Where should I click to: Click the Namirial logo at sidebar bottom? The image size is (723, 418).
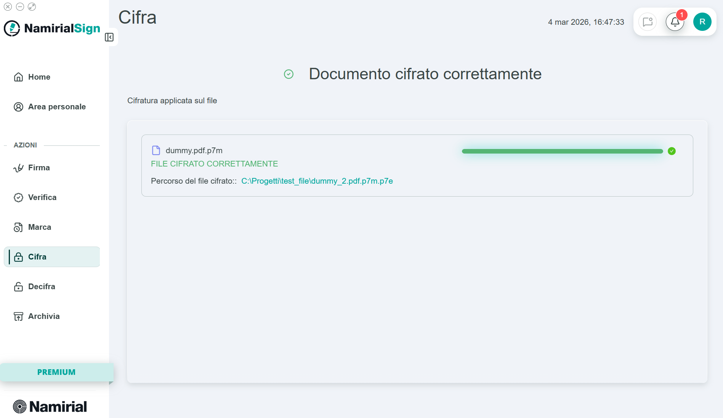point(50,407)
